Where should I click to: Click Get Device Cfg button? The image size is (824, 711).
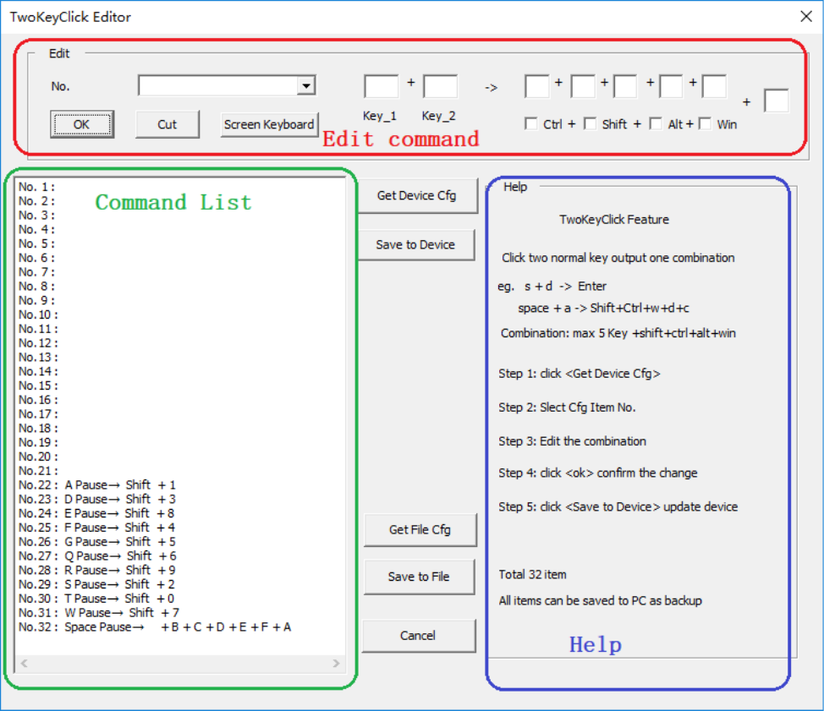pyautogui.click(x=417, y=195)
